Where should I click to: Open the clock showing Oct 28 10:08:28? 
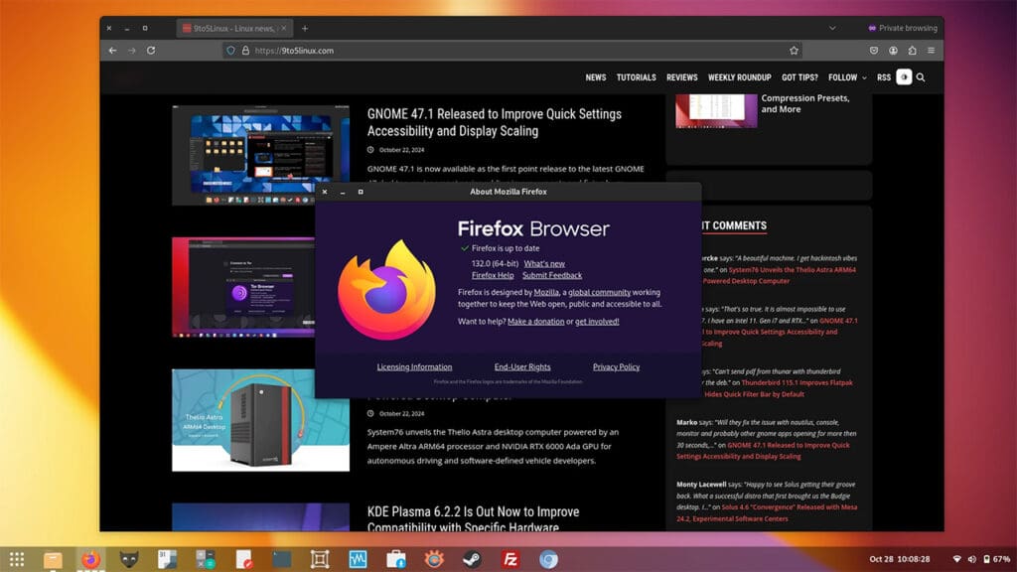900,559
